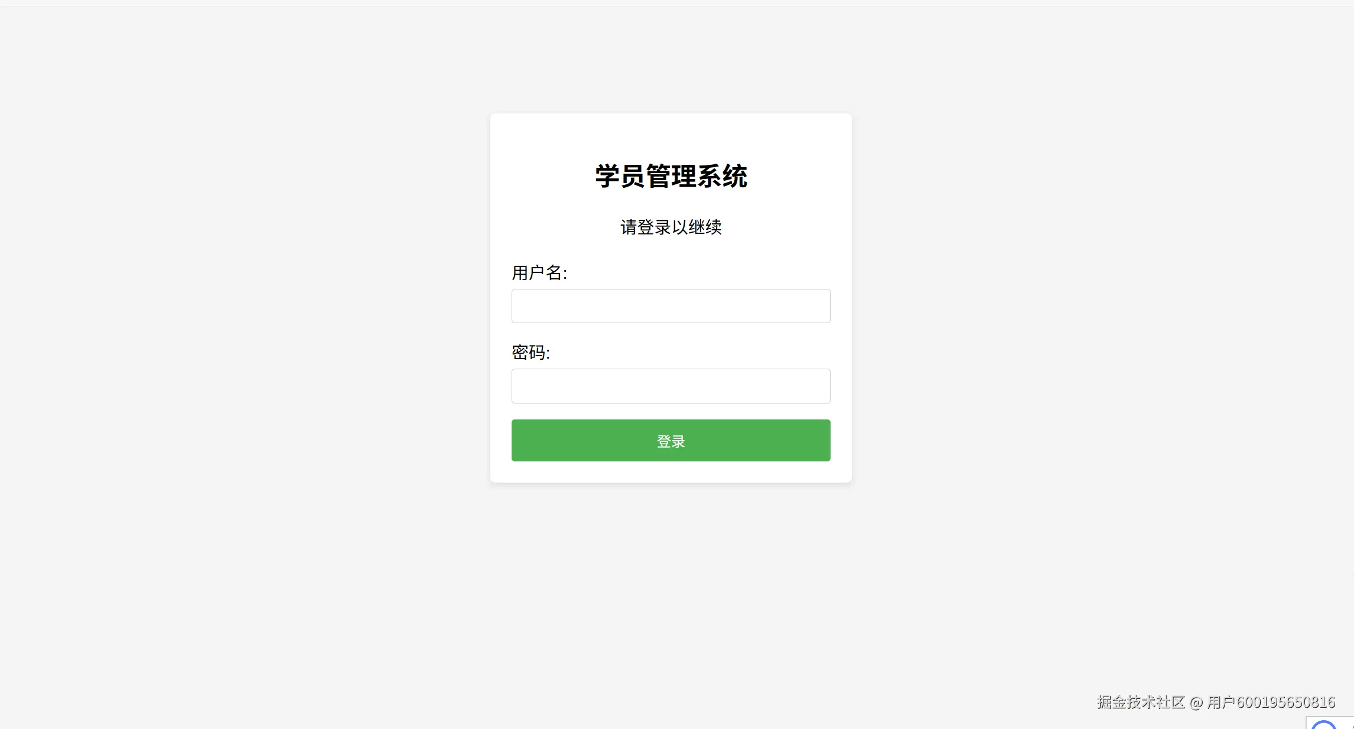The width and height of the screenshot is (1354, 729).
Task: Click the gray background outside login card
Action: [x=236, y=354]
